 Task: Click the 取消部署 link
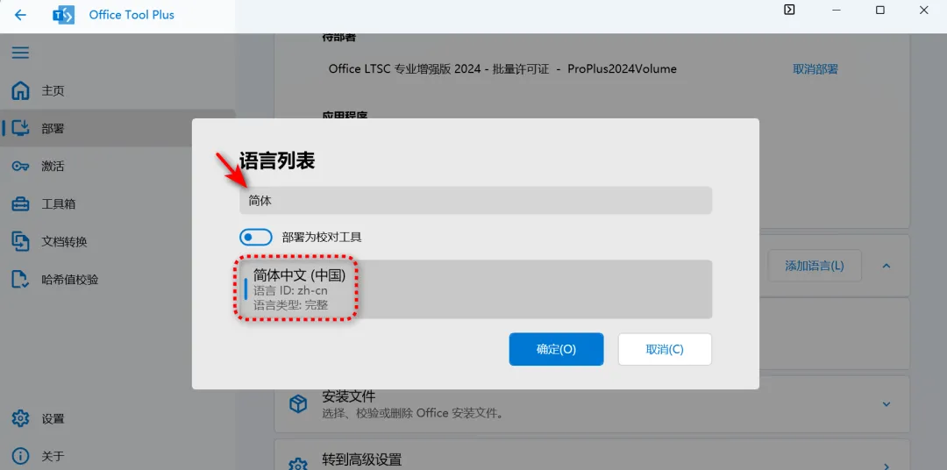point(815,69)
